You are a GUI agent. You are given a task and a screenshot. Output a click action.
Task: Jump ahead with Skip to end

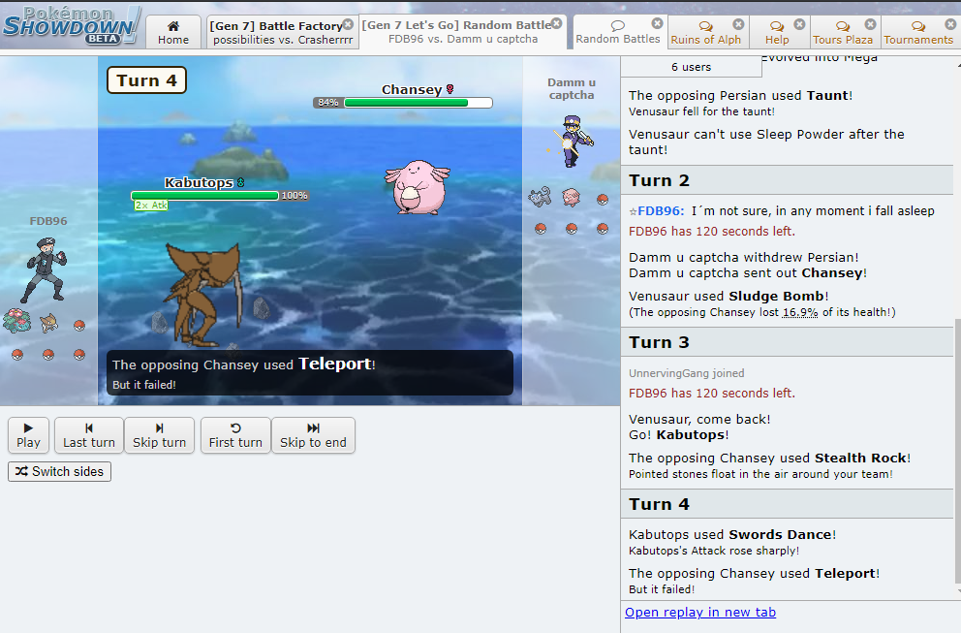click(313, 435)
